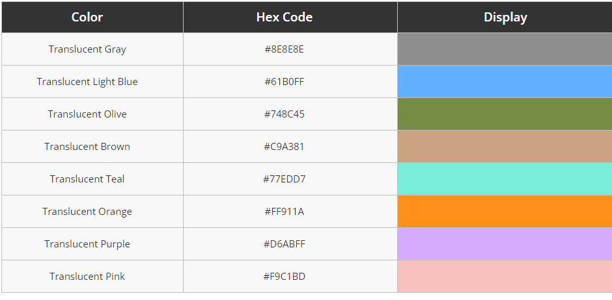The image size is (612, 300).
Task: Select the Translucent Brown display swatch
Action: click(x=505, y=147)
